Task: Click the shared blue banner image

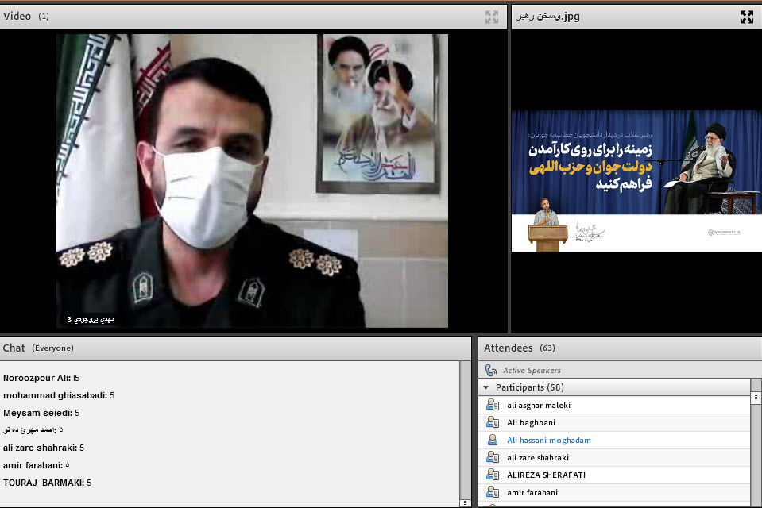Action: [636, 181]
